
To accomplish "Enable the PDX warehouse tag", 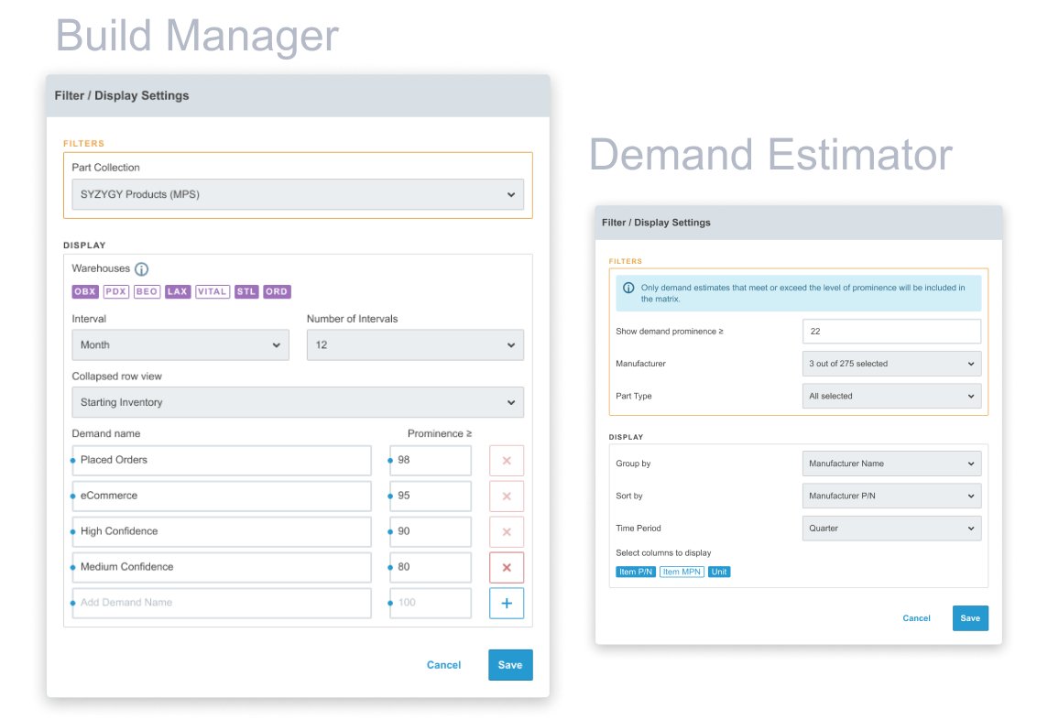I will pyautogui.click(x=115, y=292).
